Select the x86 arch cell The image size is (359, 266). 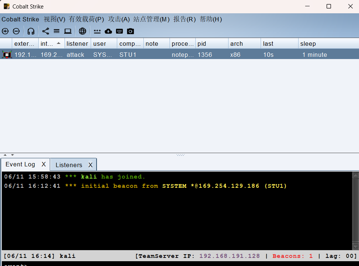(x=244, y=55)
